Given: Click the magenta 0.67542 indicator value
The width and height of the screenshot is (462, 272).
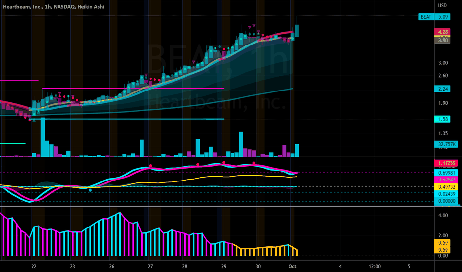Looking at the screenshot, I should [446, 180].
